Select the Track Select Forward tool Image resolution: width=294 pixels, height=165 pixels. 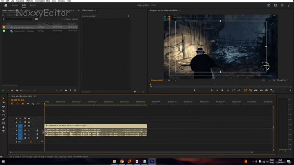(x=3, y=103)
